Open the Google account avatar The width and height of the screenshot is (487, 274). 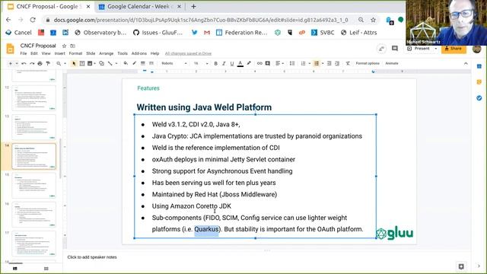[477, 49]
